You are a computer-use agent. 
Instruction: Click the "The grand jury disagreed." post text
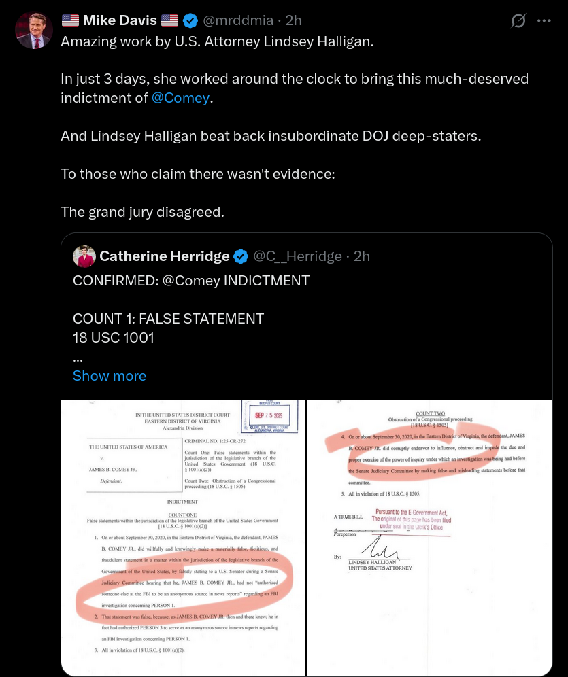(x=142, y=211)
